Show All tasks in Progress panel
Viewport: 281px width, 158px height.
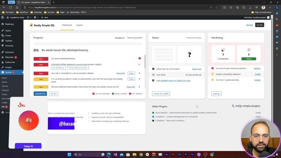(119, 38)
